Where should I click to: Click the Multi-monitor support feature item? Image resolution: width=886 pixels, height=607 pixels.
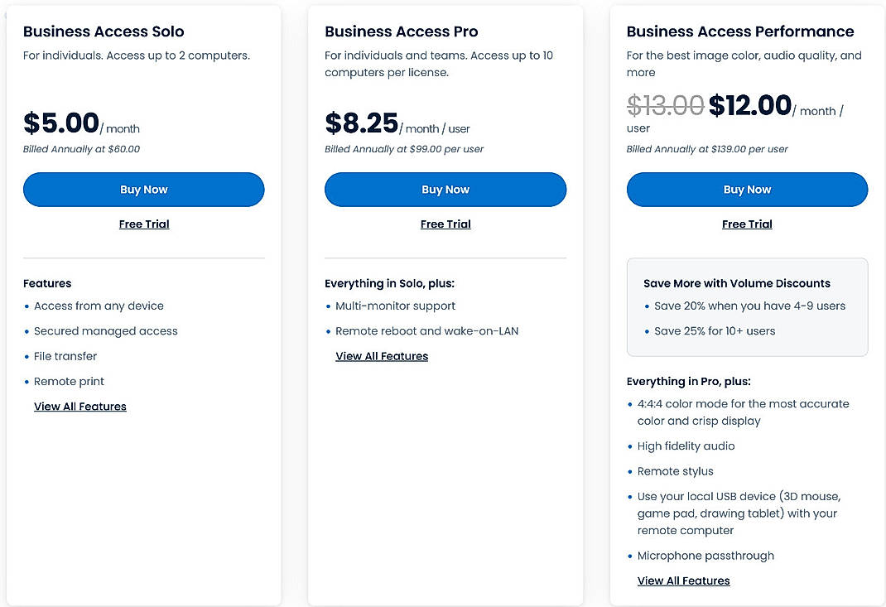pyautogui.click(x=395, y=306)
